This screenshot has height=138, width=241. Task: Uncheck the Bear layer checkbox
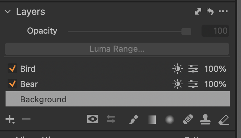(x=12, y=84)
